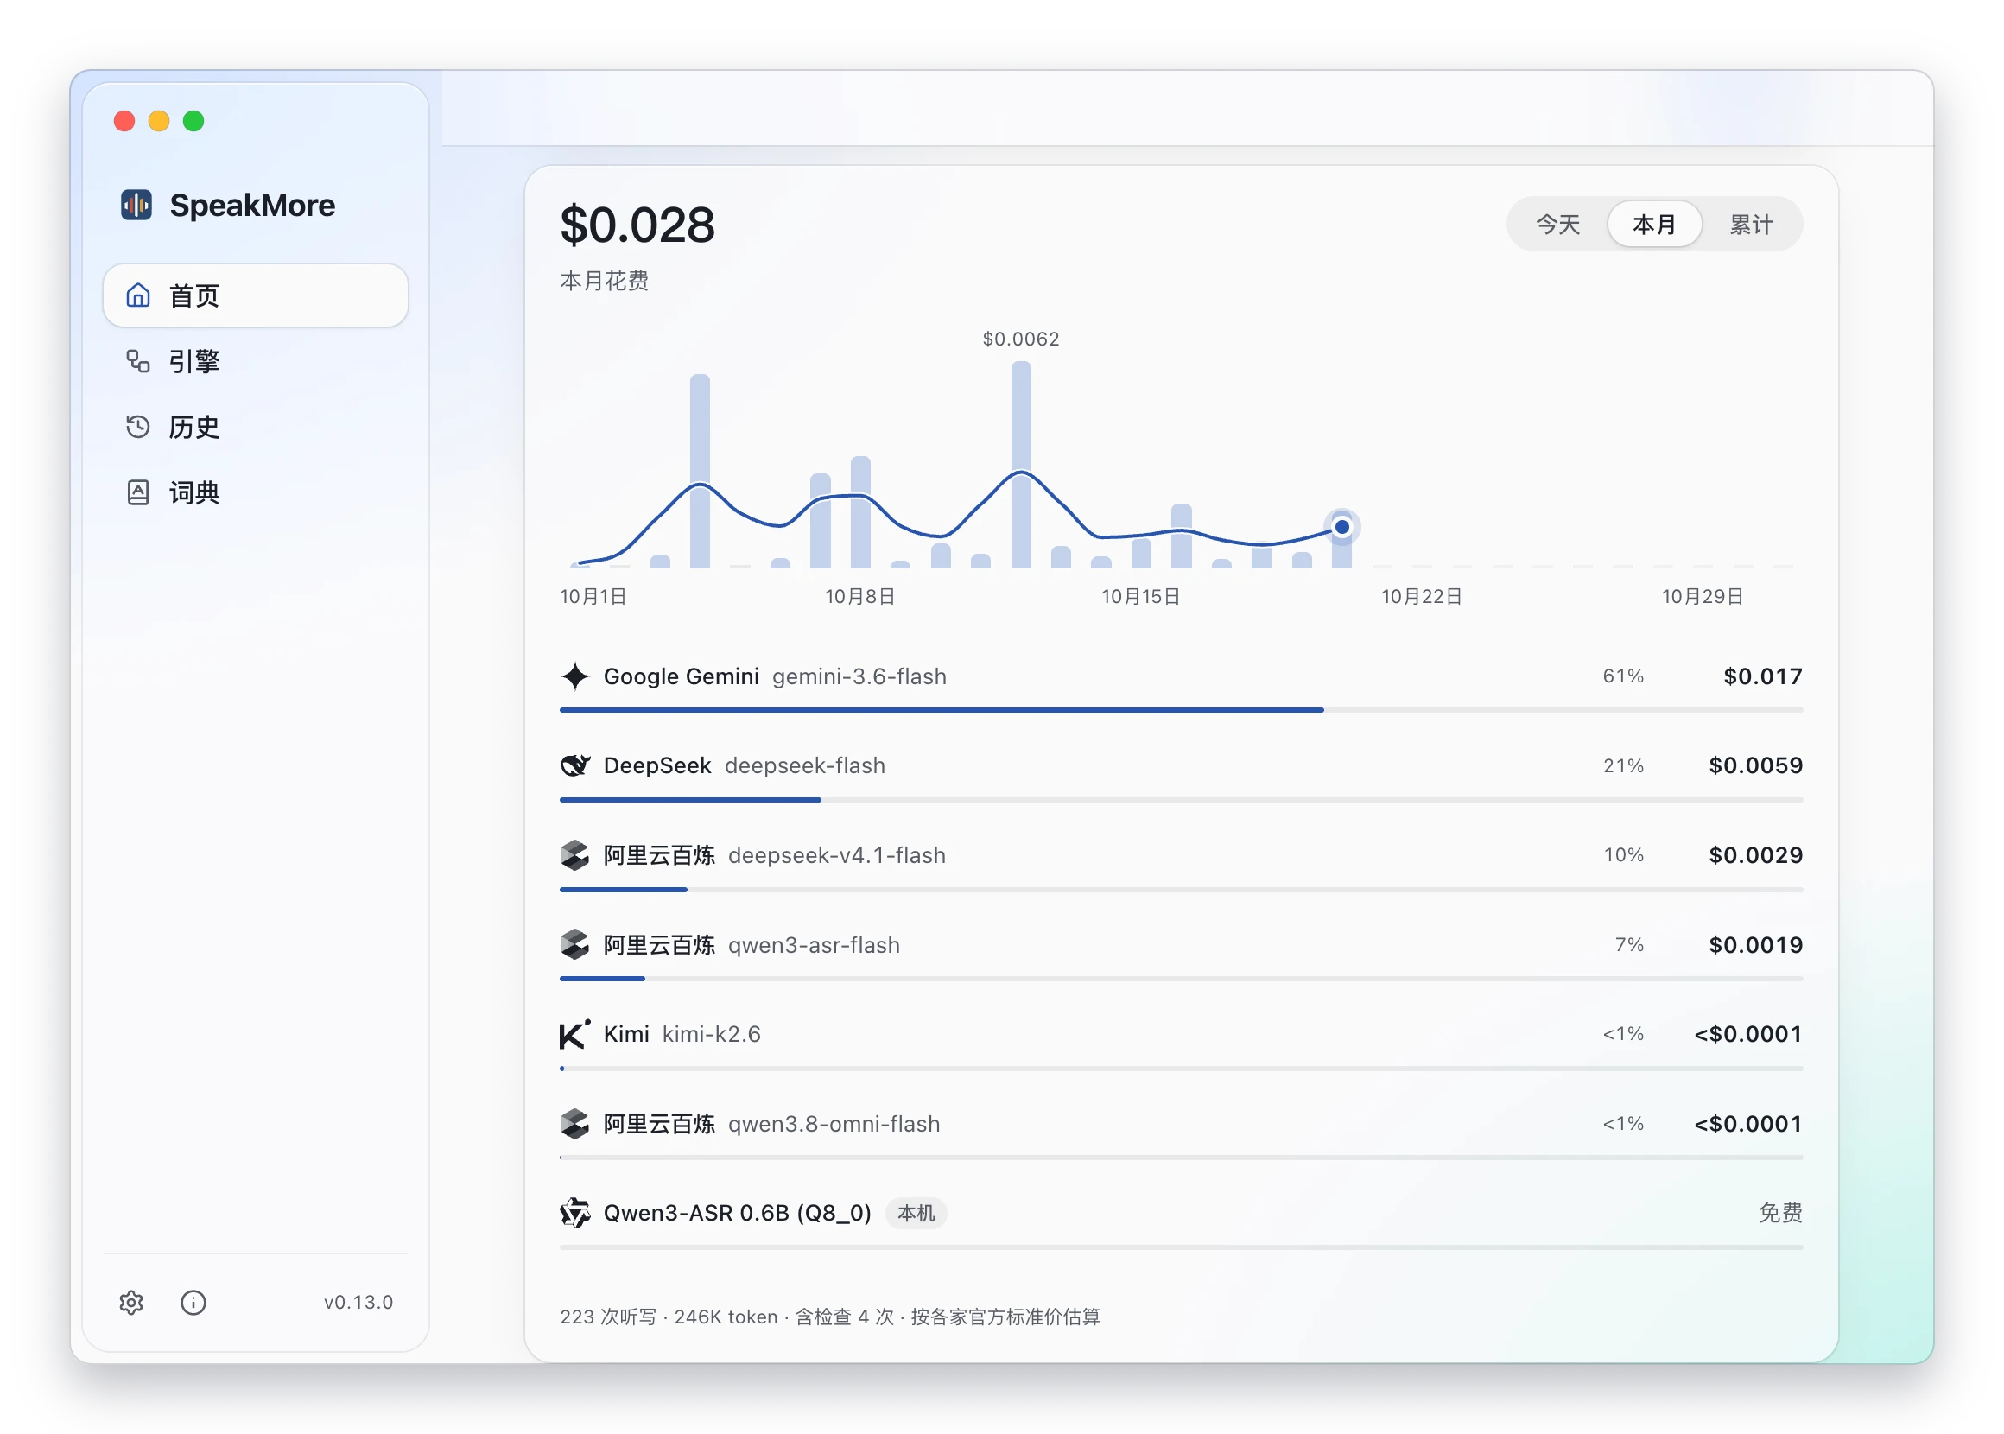Click the Google Gemini star icon

574,676
